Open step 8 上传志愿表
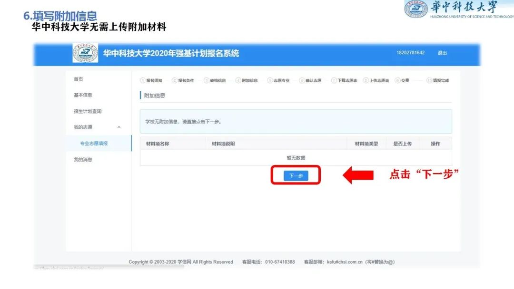 coord(376,80)
